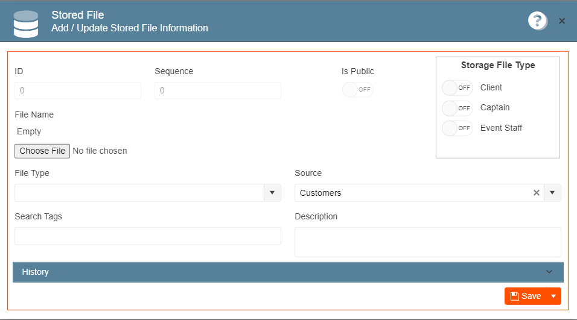Open the File Type dropdown arrow
Image resolution: width=577 pixels, height=320 pixels.
click(x=272, y=193)
